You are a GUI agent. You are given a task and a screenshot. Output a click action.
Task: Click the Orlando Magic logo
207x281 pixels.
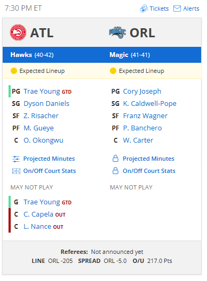pyautogui.click(x=117, y=32)
